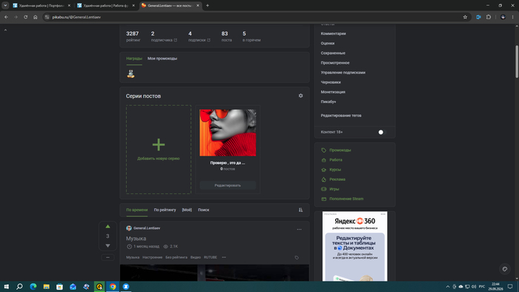Open the Chrome three-dot menu
The height and width of the screenshot is (292, 519).
513,17
